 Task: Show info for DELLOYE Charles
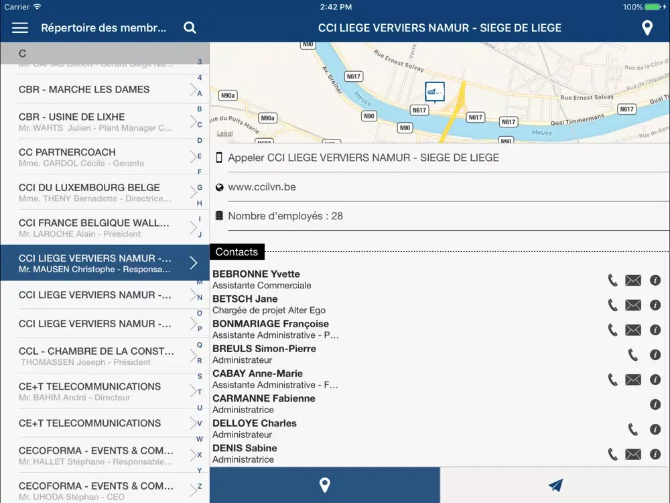[x=655, y=429]
